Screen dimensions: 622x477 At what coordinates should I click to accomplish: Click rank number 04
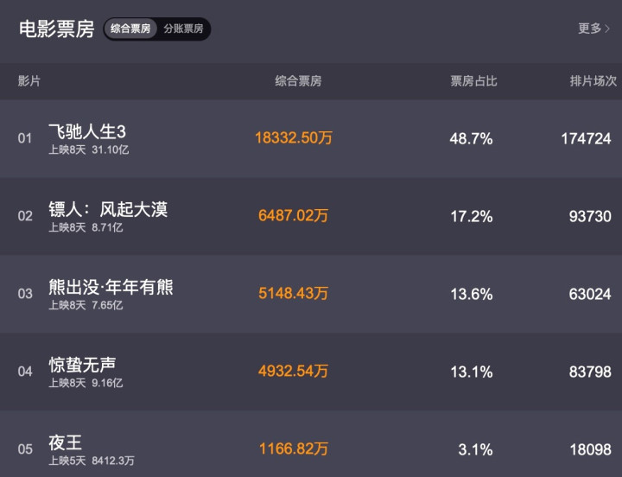(25, 372)
